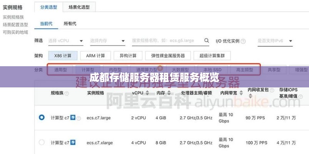Click the ecs.c7.xlarge instance name

[x=100, y=142]
